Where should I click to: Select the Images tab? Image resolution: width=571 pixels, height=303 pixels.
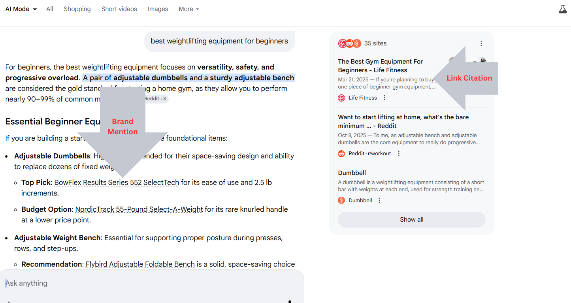[x=158, y=9]
